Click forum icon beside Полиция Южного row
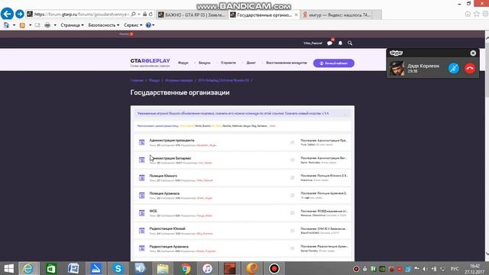 pyautogui.click(x=141, y=178)
